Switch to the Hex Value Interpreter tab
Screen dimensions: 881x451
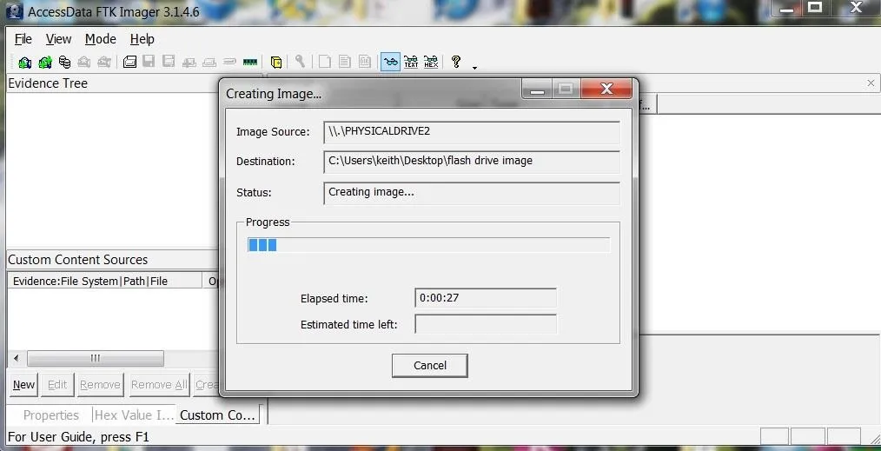135,415
